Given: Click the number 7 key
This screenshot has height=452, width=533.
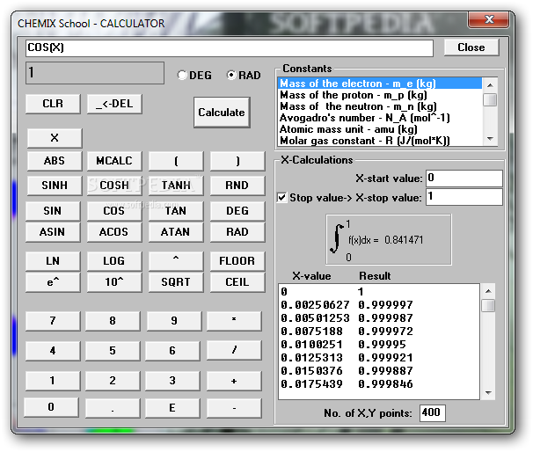Looking at the screenshot, I should 53,321.
